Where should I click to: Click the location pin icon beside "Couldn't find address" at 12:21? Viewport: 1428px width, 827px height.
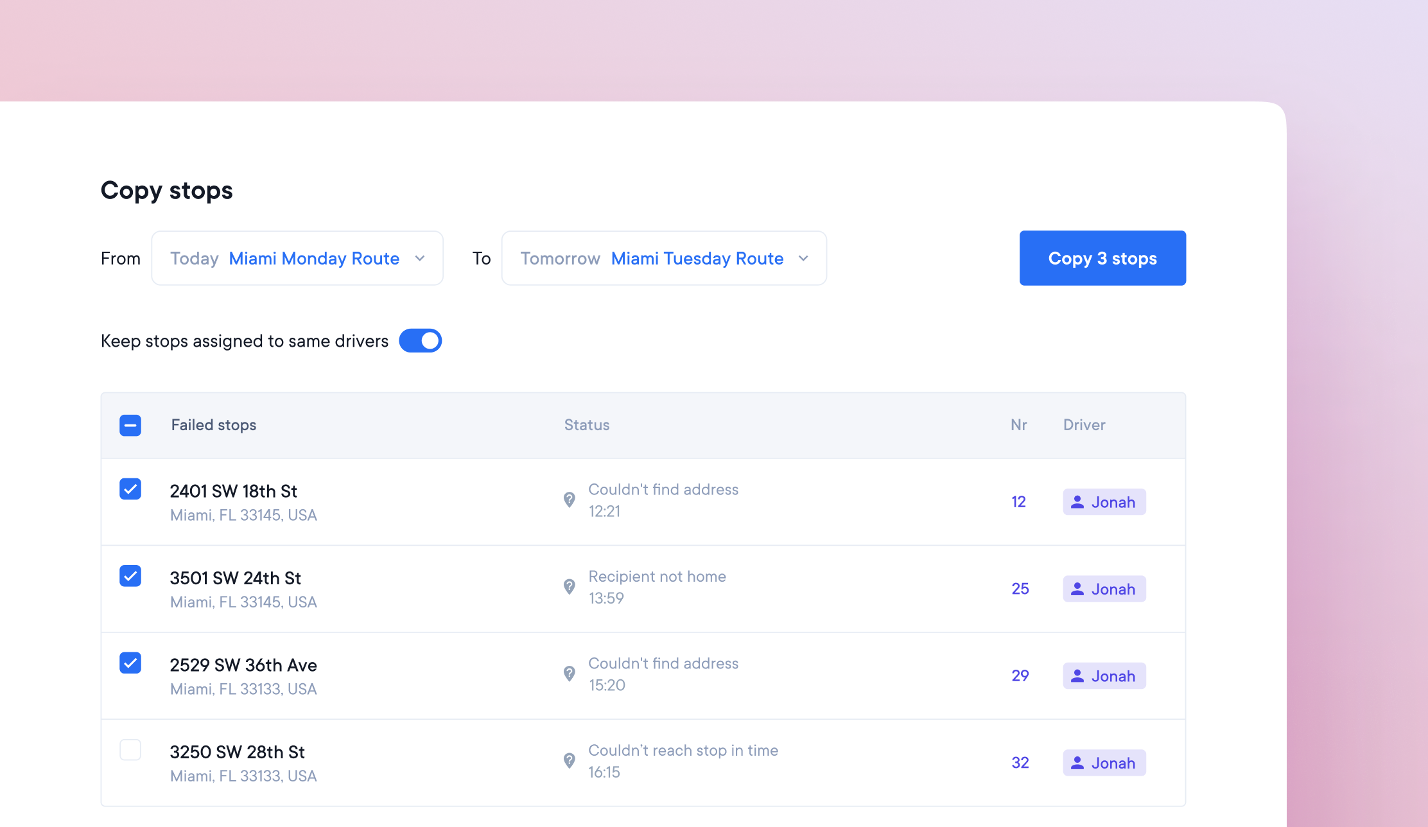point(570,500)
